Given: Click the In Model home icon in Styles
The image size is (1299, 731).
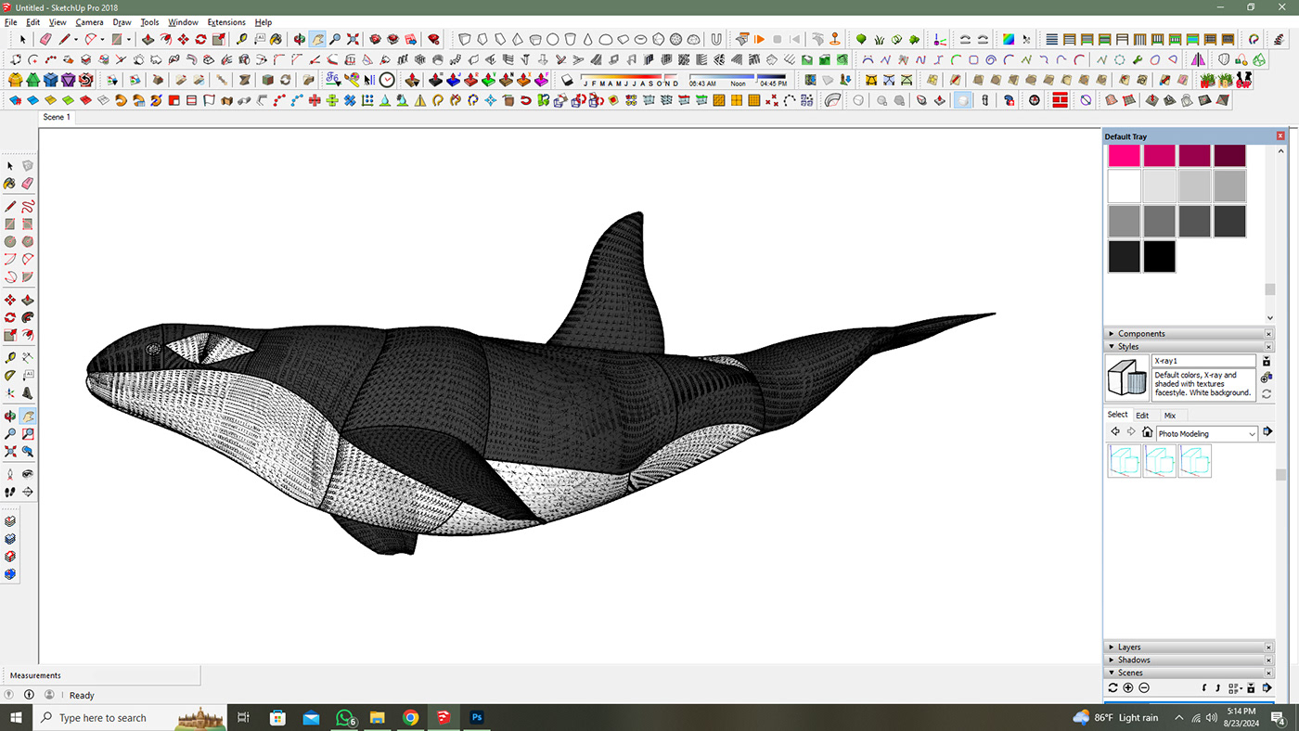Looking at the screenshot, I should pos(1147,431).
